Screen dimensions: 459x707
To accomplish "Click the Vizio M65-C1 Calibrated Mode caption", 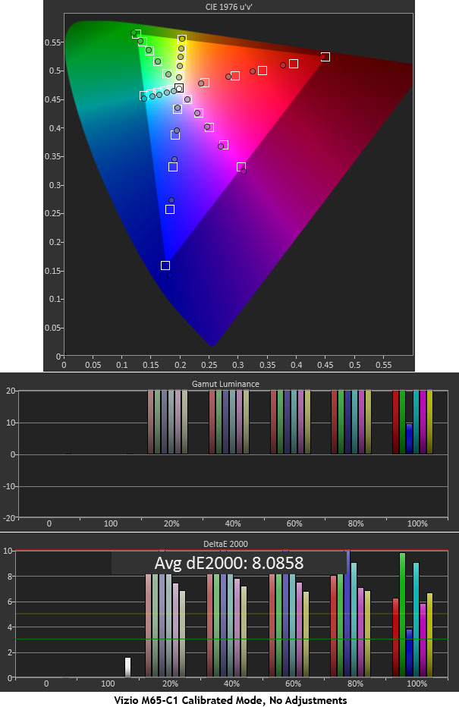I will click(x=229, y=700).
